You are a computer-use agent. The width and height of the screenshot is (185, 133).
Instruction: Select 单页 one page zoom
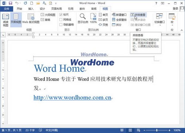pyautogui.click(x=103, y=15)
